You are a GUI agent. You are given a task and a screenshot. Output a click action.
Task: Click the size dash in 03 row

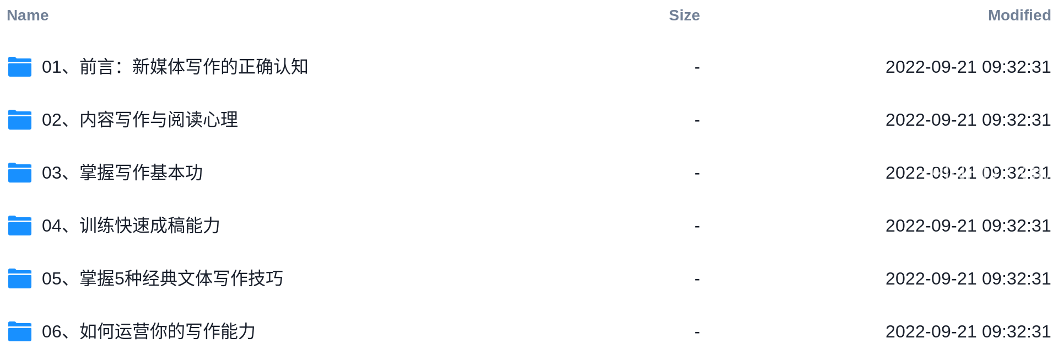tap(697, 173)
